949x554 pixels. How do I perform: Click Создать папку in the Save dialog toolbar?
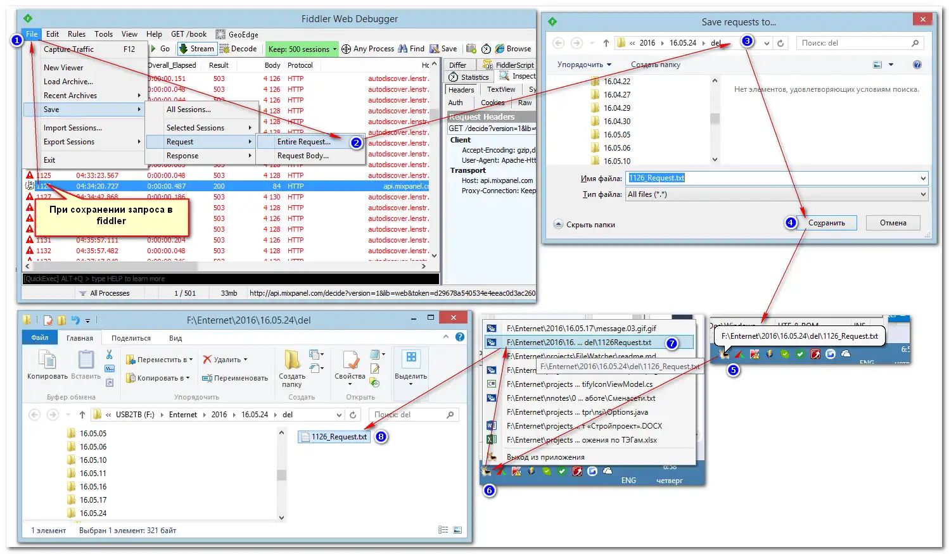(x=656, y=65)
